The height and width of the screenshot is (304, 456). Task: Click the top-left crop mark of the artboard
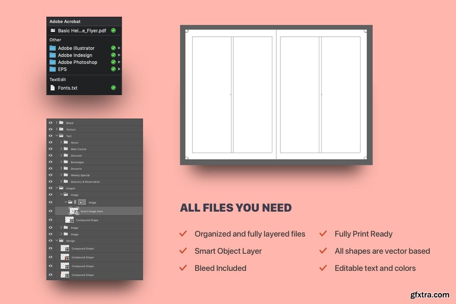coord(186,31)
